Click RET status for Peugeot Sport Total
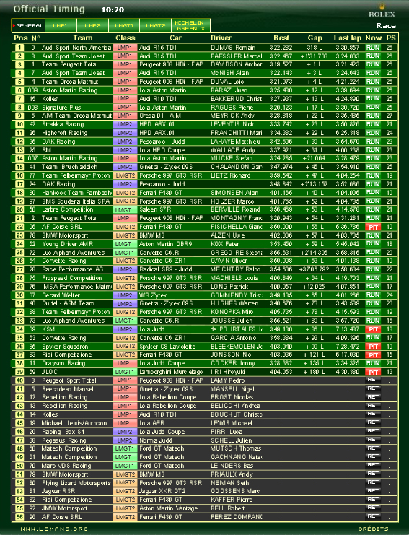This screenshot has width=409, height=535. [373, 380]
